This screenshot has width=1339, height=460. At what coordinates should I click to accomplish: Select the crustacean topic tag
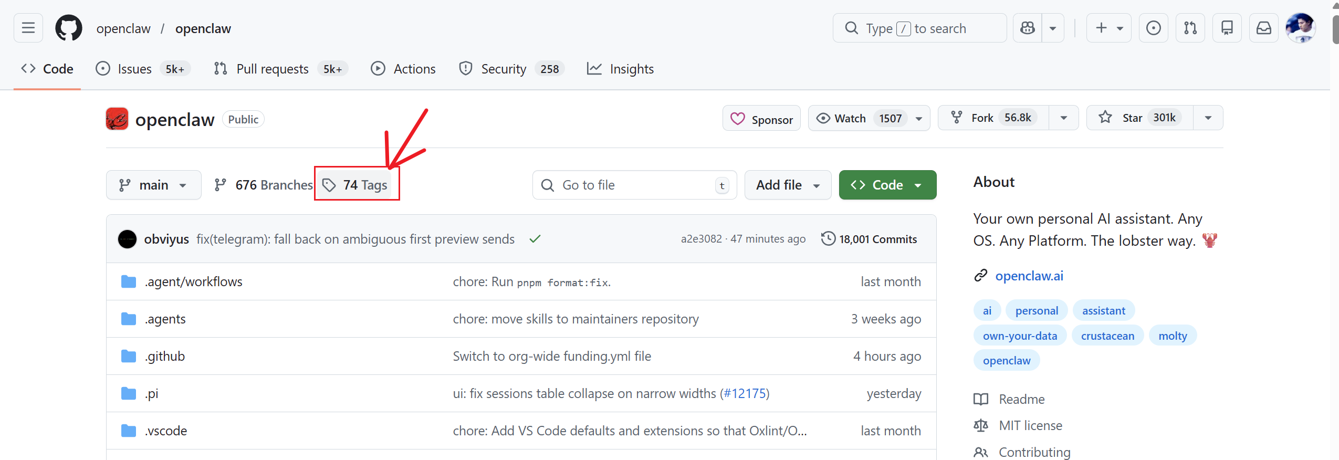(1107, 336)
